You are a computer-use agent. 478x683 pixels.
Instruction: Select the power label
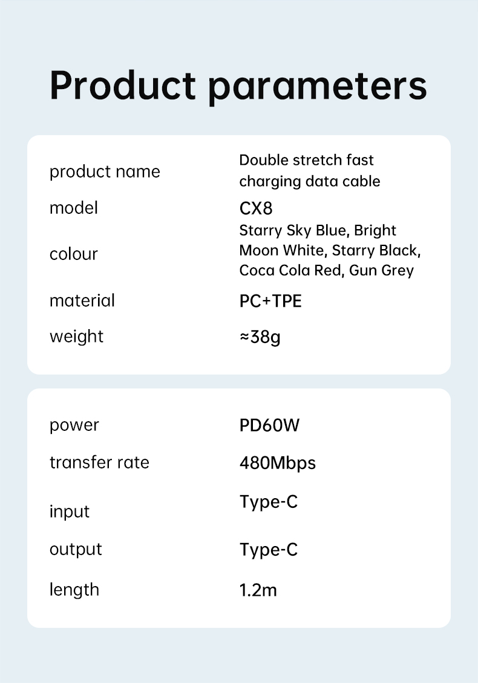[x=74, y=425]
